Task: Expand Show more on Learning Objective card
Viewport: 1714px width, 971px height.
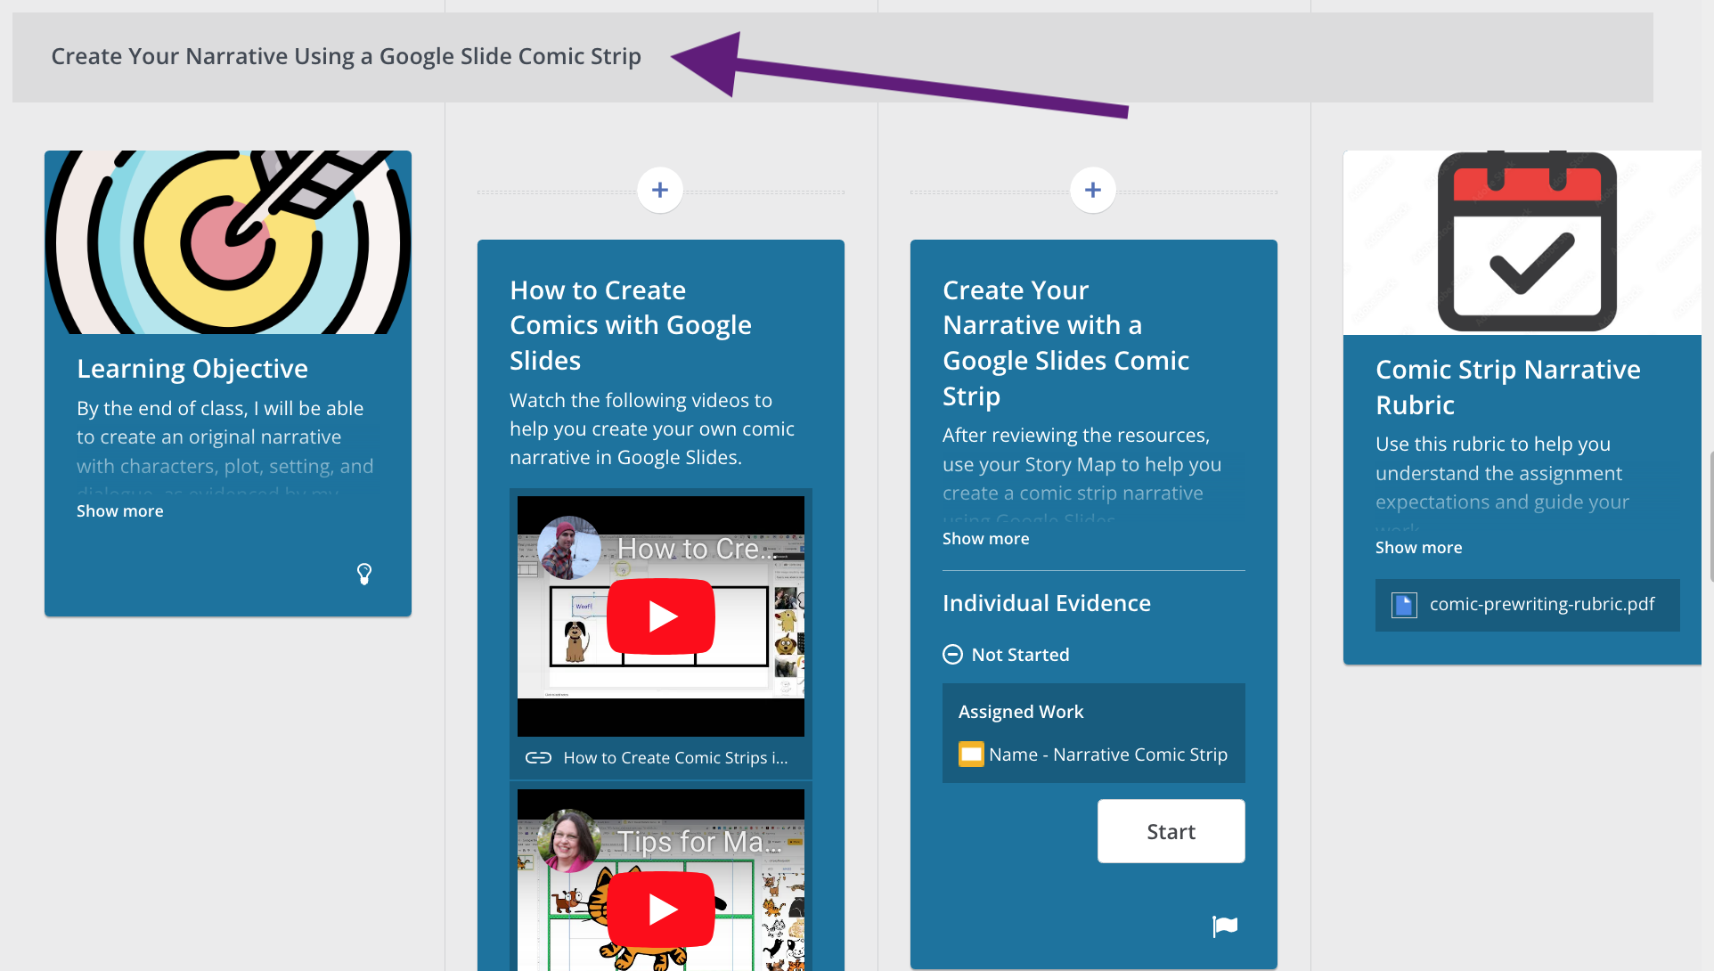Action: [120, 511]
